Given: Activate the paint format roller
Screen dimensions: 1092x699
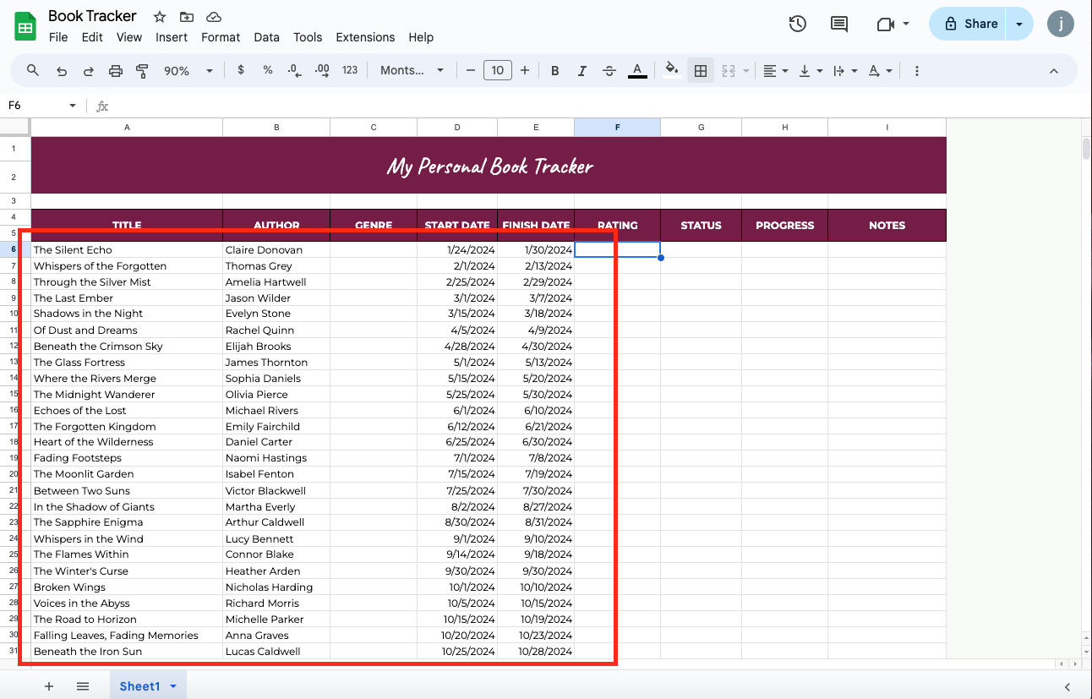Looking at the screenshot, I should [x=142, y=70].
